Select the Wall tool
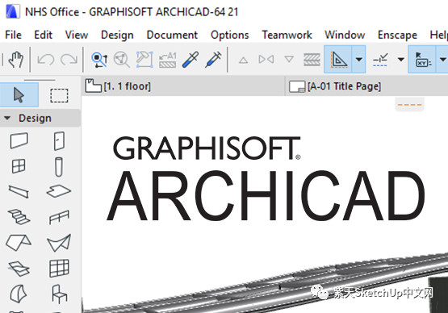448x313 pixels. pyautogui.click(x=19, y=140)
